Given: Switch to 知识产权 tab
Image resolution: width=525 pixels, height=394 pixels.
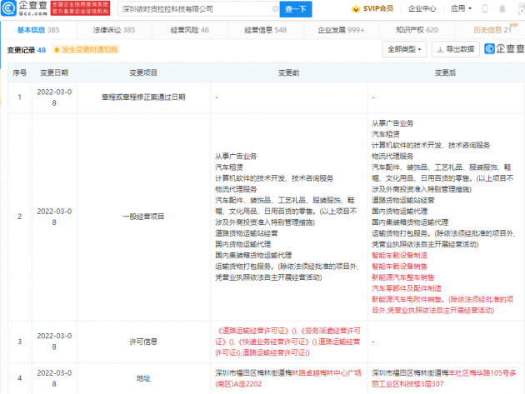Looking at the screenshot, I should pos(417,30).
